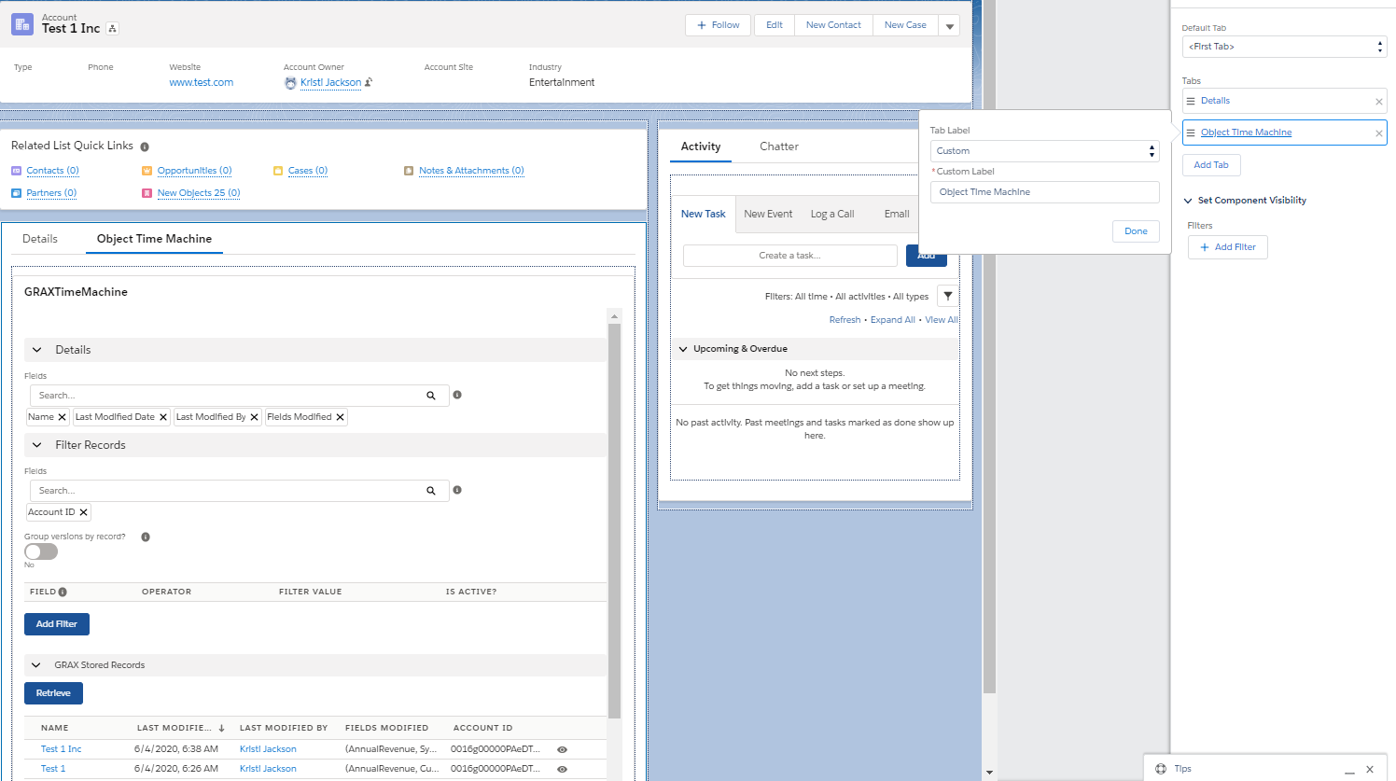Screen dimensions: 1396x781
Task: Click the Partners related list icon
Action: 16,193
